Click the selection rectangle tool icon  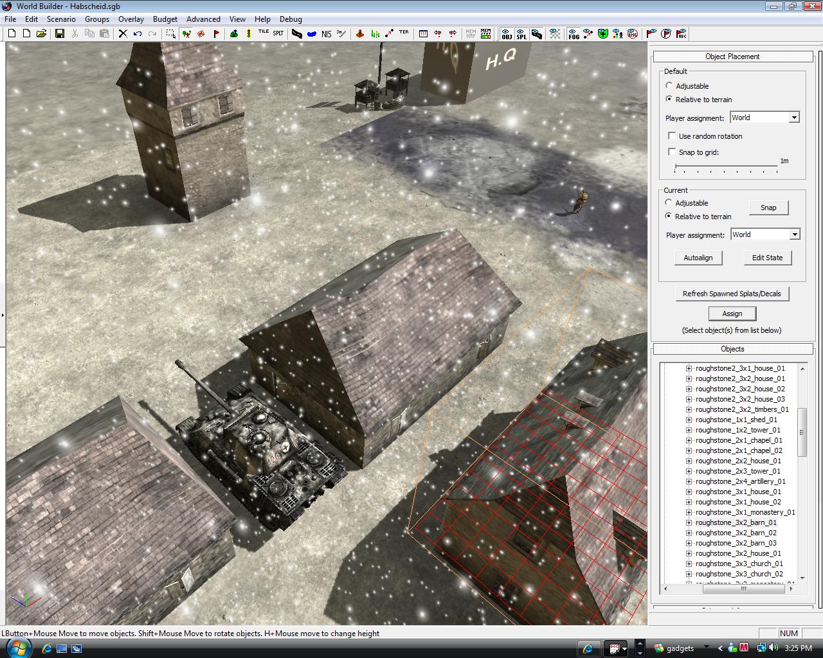(x=171, y=33)
